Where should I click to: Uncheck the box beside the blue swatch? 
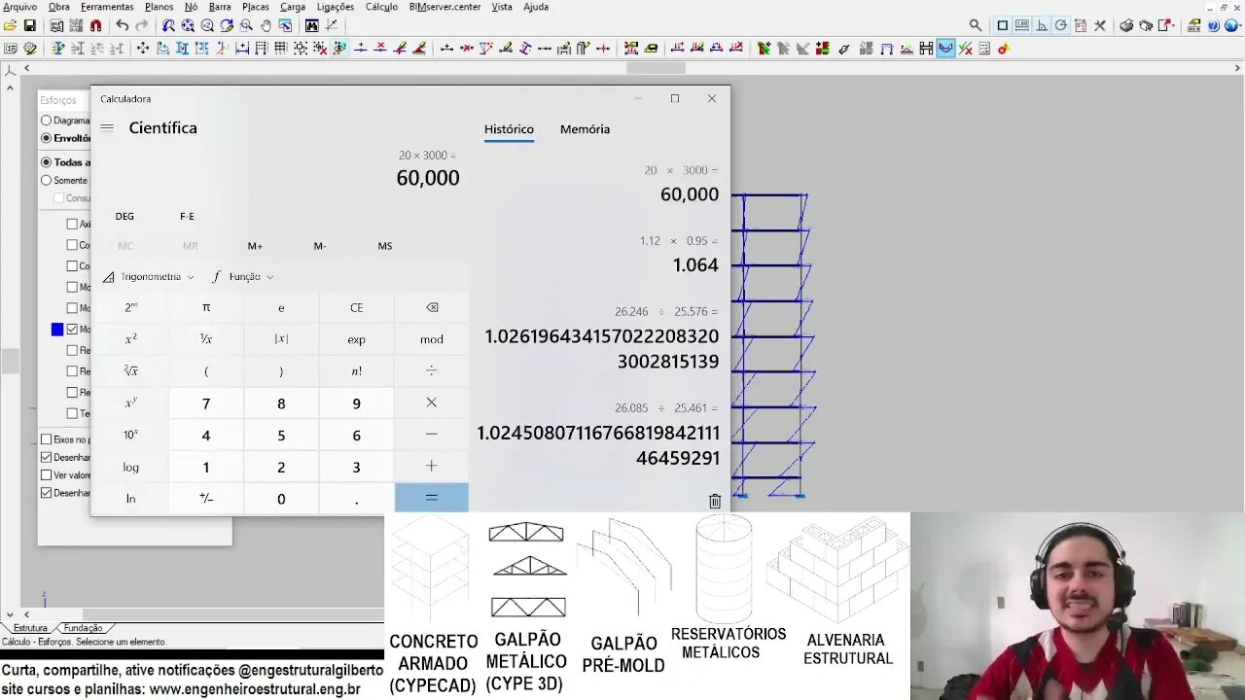tap(72, 330)
